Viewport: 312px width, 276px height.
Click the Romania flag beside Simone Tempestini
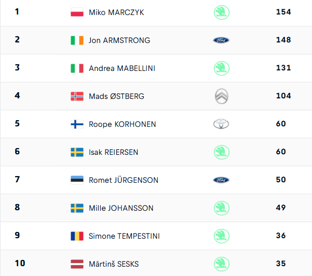(77, 236)
